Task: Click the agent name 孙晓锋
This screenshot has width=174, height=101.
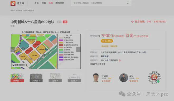Action: click(x=105, y=76)
